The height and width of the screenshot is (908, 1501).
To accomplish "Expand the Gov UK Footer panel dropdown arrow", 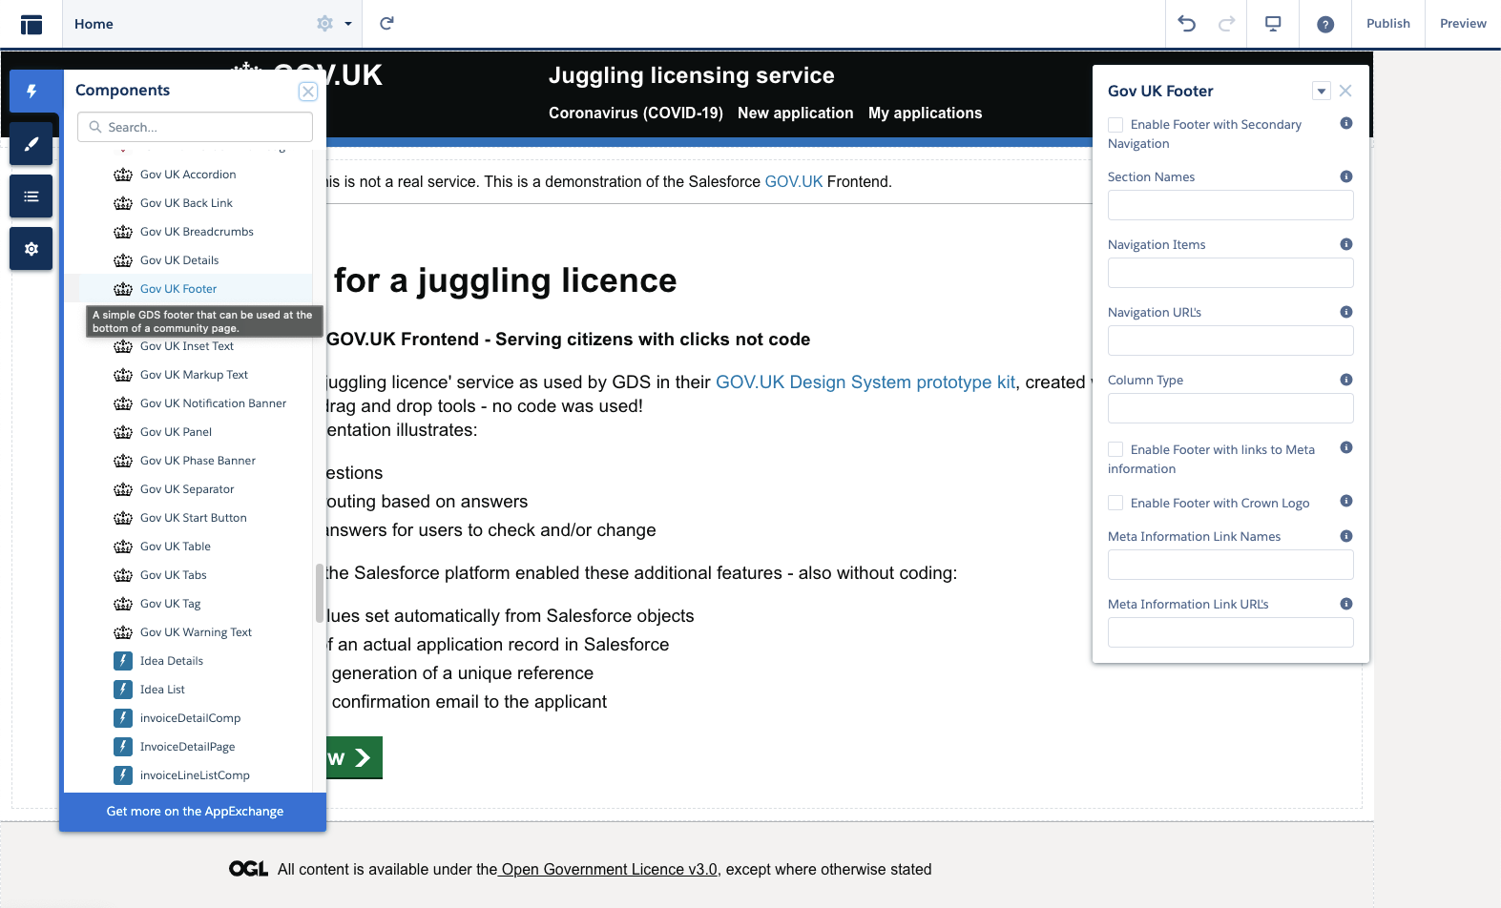I will coord(1321,92).
